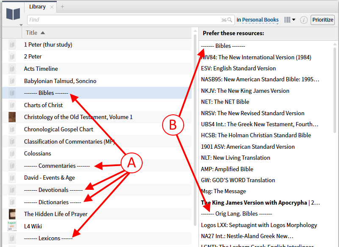The image size is (339, 247).
Task: Click the Prioritize button
Action: click(322, 20)
